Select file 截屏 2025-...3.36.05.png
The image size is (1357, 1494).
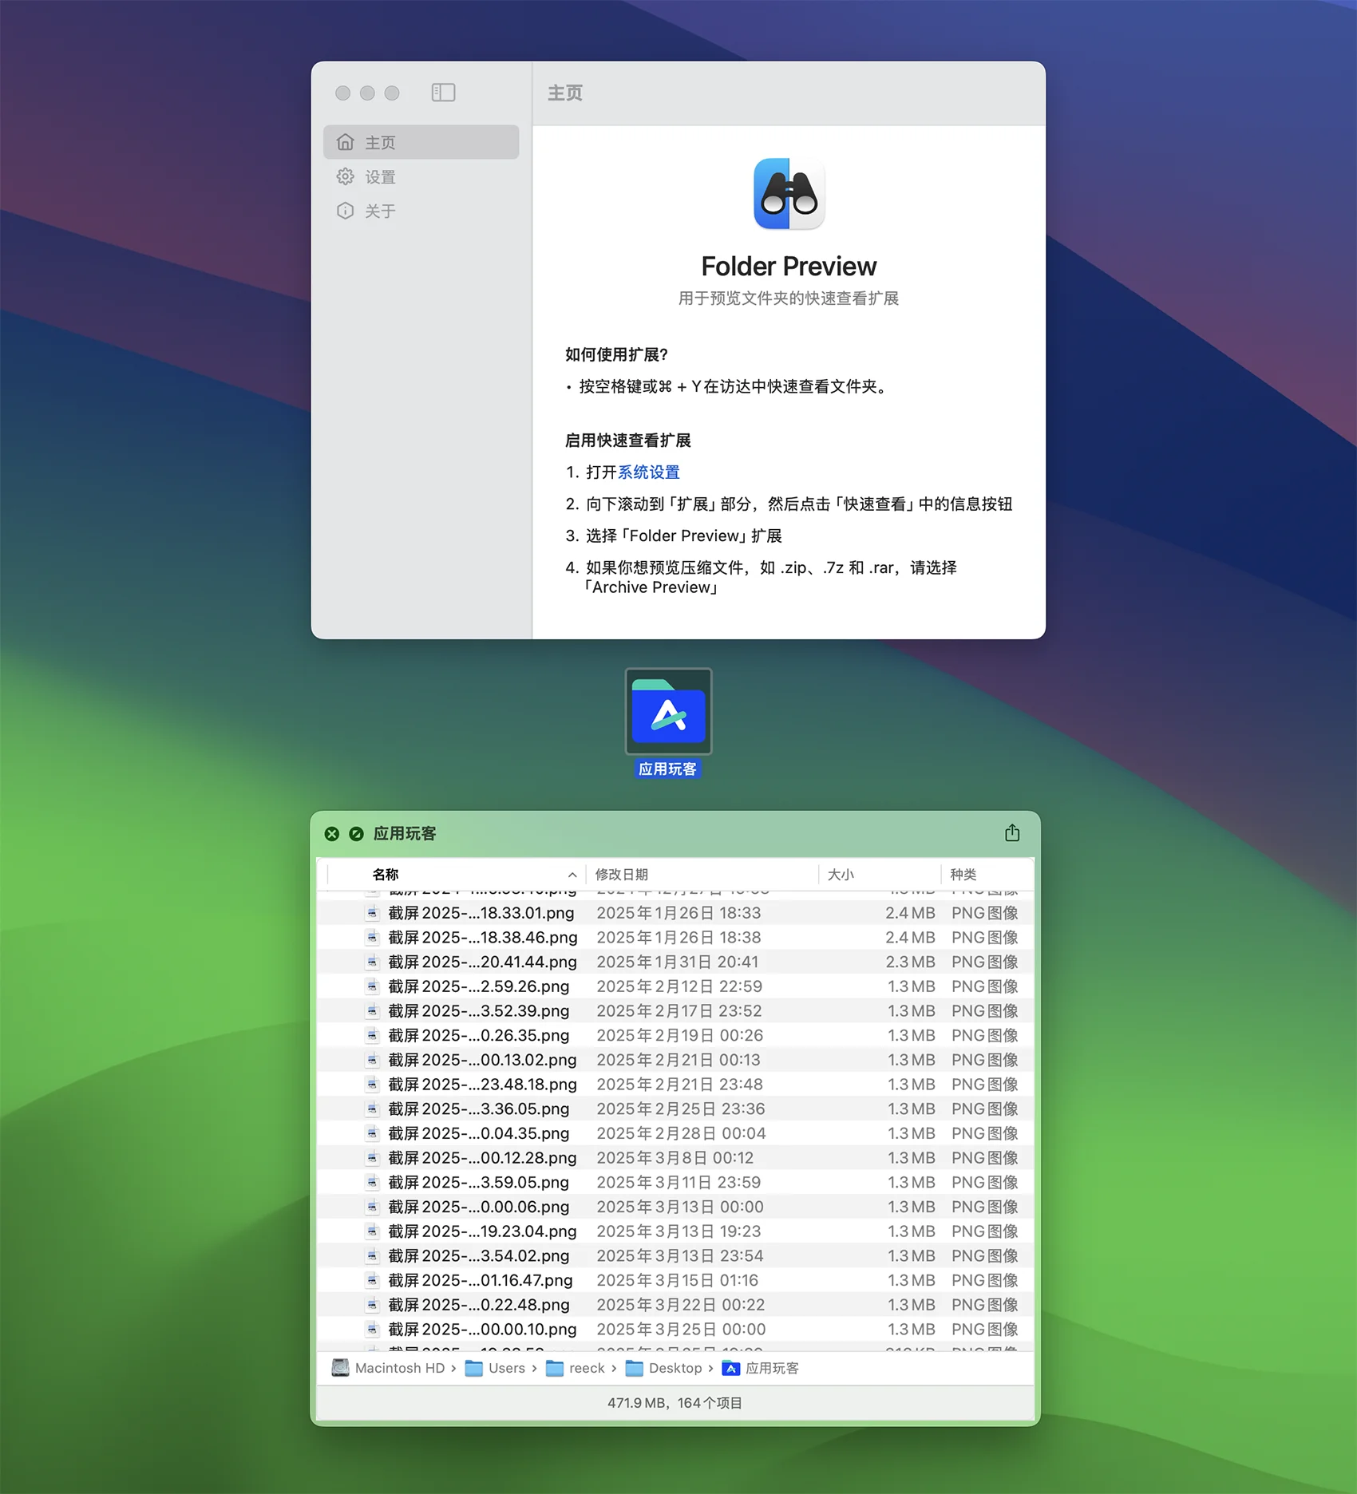(x=675, y=1109)
